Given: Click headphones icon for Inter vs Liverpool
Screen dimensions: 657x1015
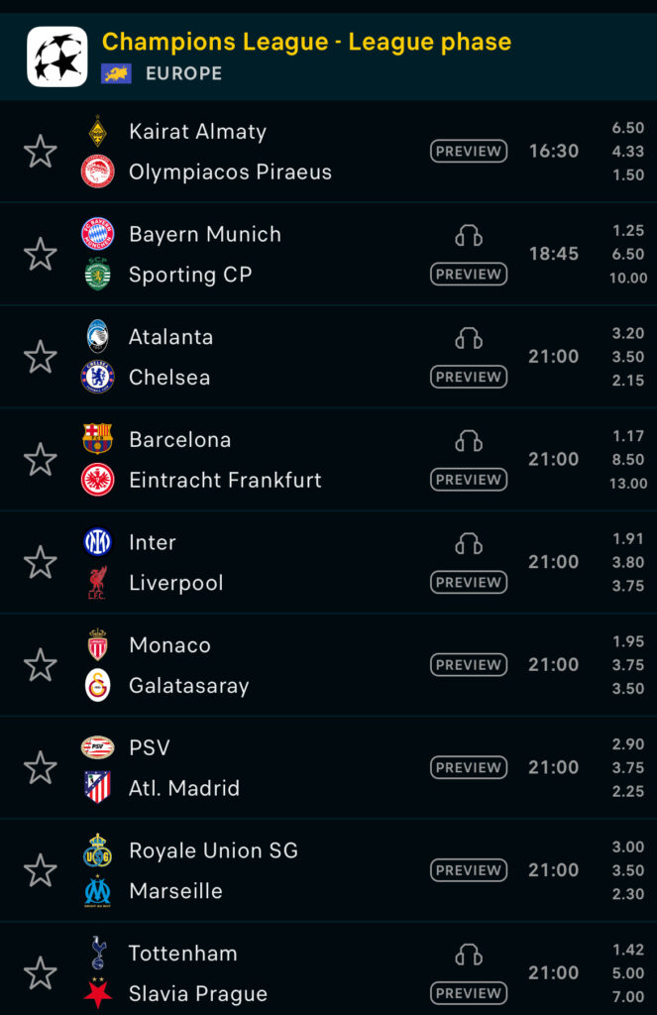Looking at the screenshot, I should click(x=469, y=543).
